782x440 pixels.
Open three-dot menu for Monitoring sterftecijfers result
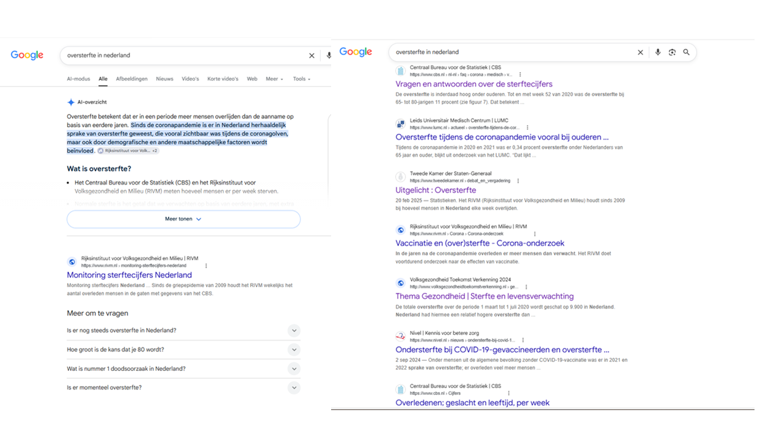click(x=206, y=266)
